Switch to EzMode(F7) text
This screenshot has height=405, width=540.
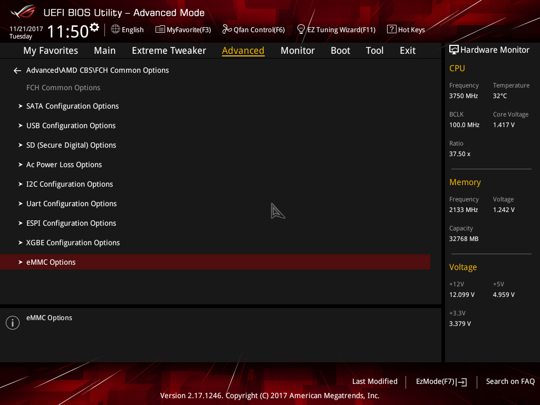pyautogui.click(x=435, y=382)
